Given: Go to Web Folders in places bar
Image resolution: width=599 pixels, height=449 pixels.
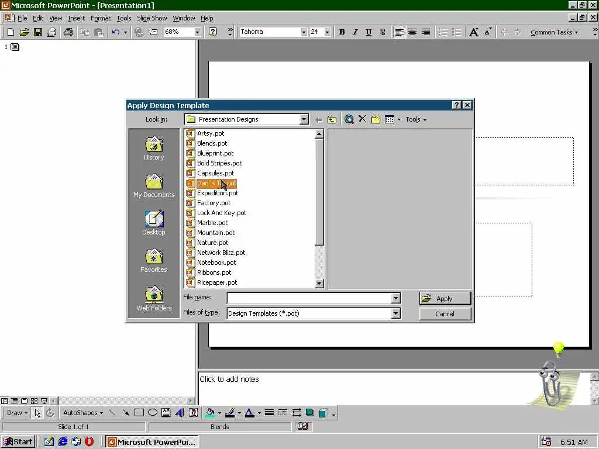Looking at the screenshot, I should [154, 299].
